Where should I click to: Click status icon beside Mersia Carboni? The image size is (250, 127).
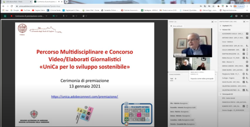point(247,66)
